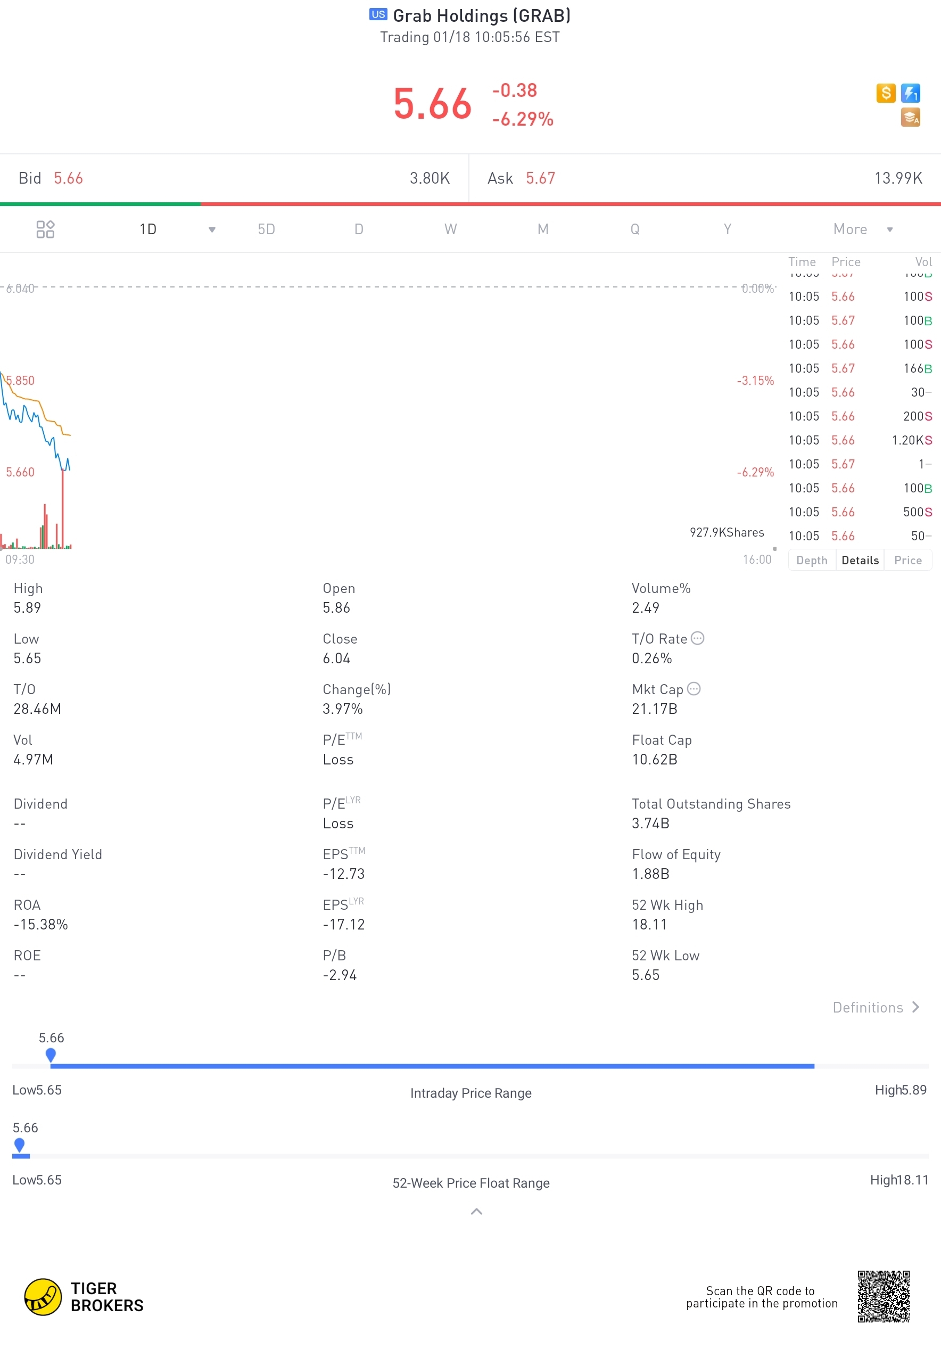The height and width of the screenshot is (1366, 941).
Task: Click info icon beside Mkt Cap
Action: coord(694,689)
